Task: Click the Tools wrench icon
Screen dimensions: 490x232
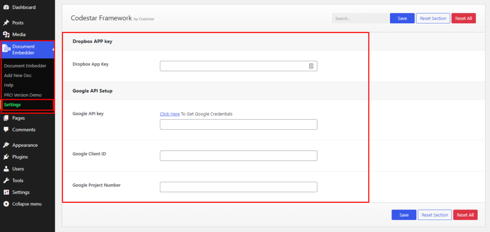Action: (6, 180)
